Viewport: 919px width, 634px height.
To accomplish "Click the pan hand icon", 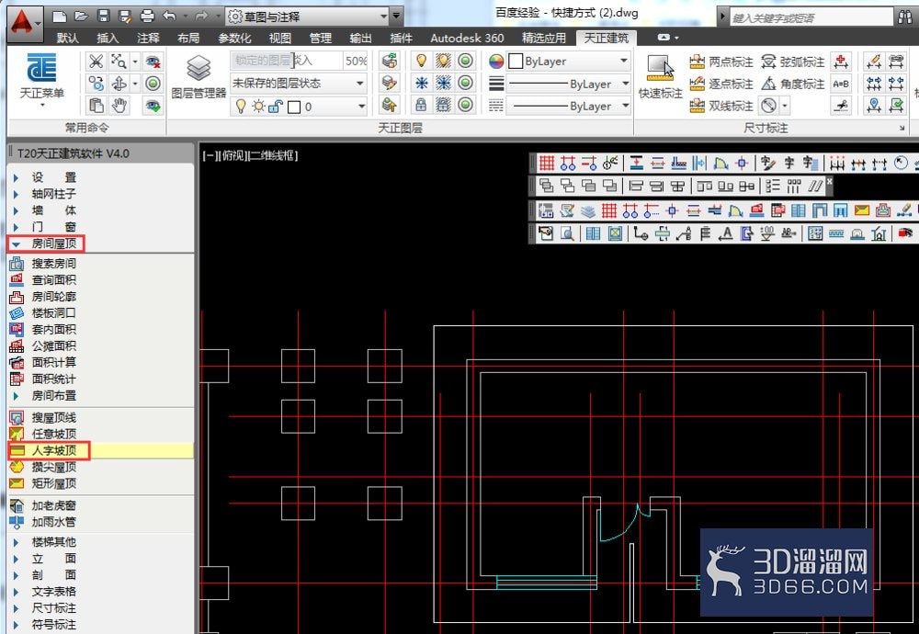I will tap(119, 106).
